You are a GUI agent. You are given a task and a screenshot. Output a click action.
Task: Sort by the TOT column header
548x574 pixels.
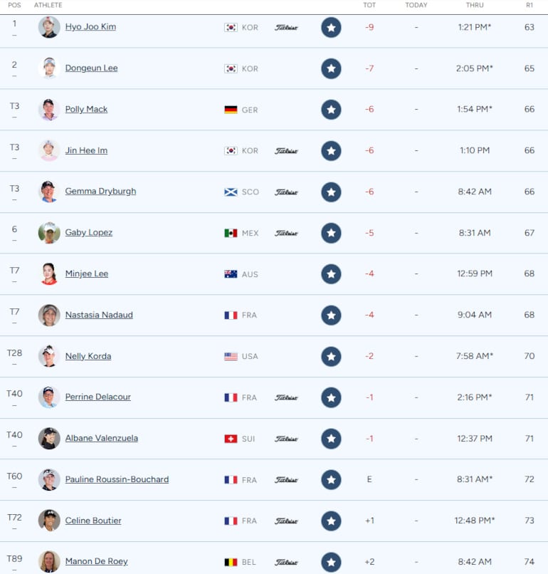tap(369, 5)
